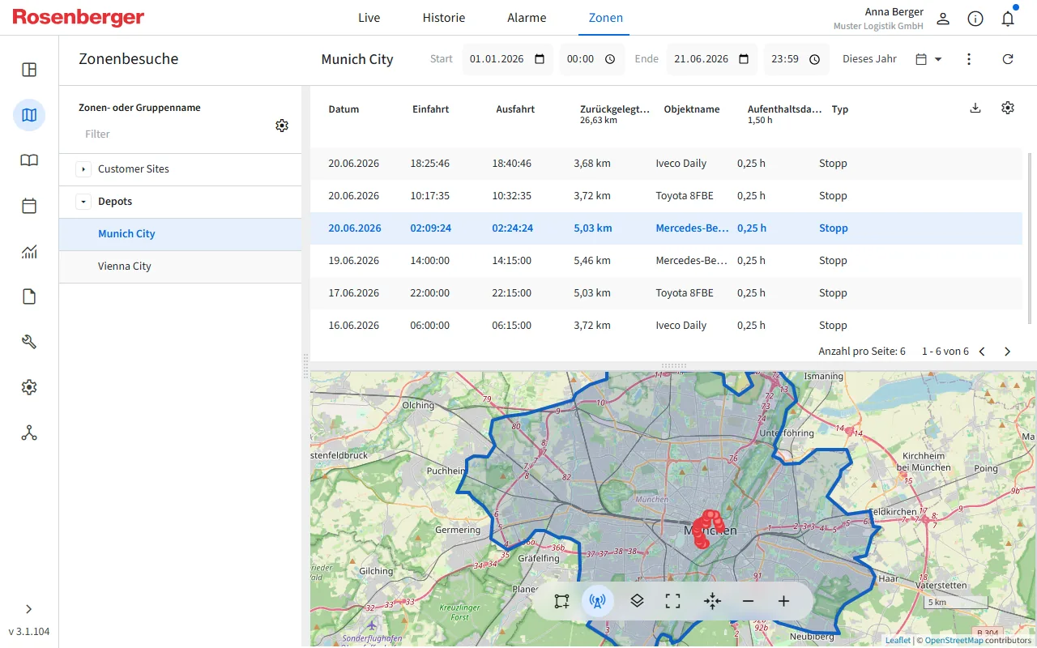
Task: Click the Anna Berger user name
Action: 894,12
